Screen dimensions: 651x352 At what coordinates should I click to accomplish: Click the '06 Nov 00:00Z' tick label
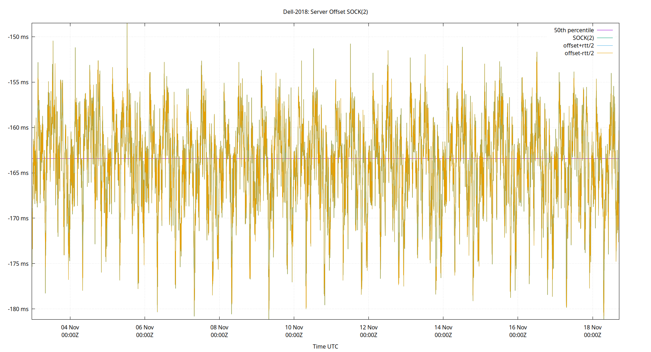pos(145,331)
